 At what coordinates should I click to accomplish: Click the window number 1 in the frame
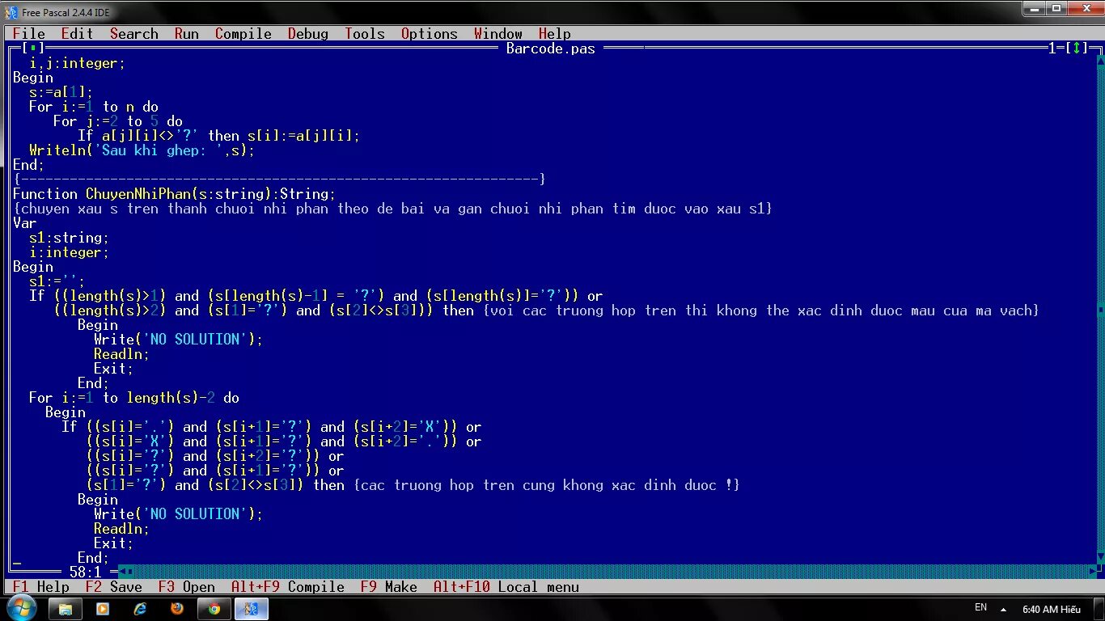1052,49
